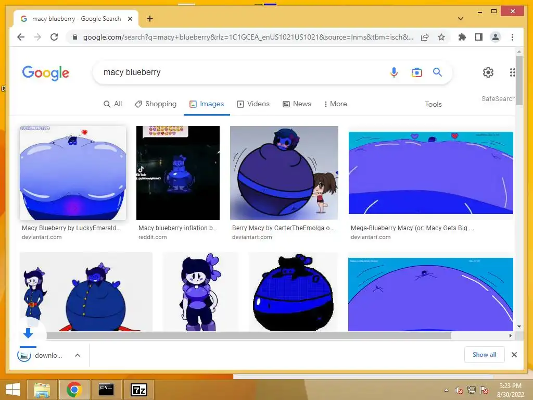Open the Chrome three-dot menu
Viewport: 533px width, 400px height.
512,37
